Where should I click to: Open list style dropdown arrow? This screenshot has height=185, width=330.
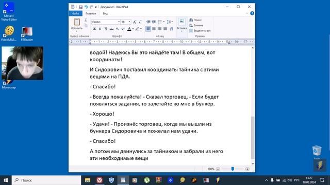click(x=164, y=22)
